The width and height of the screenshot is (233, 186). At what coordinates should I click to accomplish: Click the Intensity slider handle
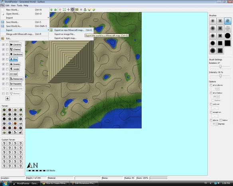(x=220, y=76)
